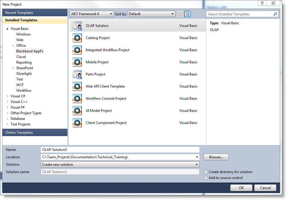This screenshot has height=200, width=287.
Task: Select the Parts Project template name
Action: [95, 74]
